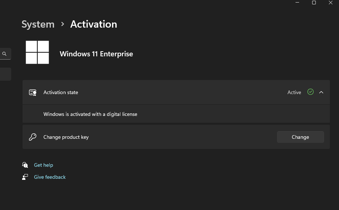Open the Give feedback link
This screenshot has height=210, width=339.
click(x=50, y=177)
